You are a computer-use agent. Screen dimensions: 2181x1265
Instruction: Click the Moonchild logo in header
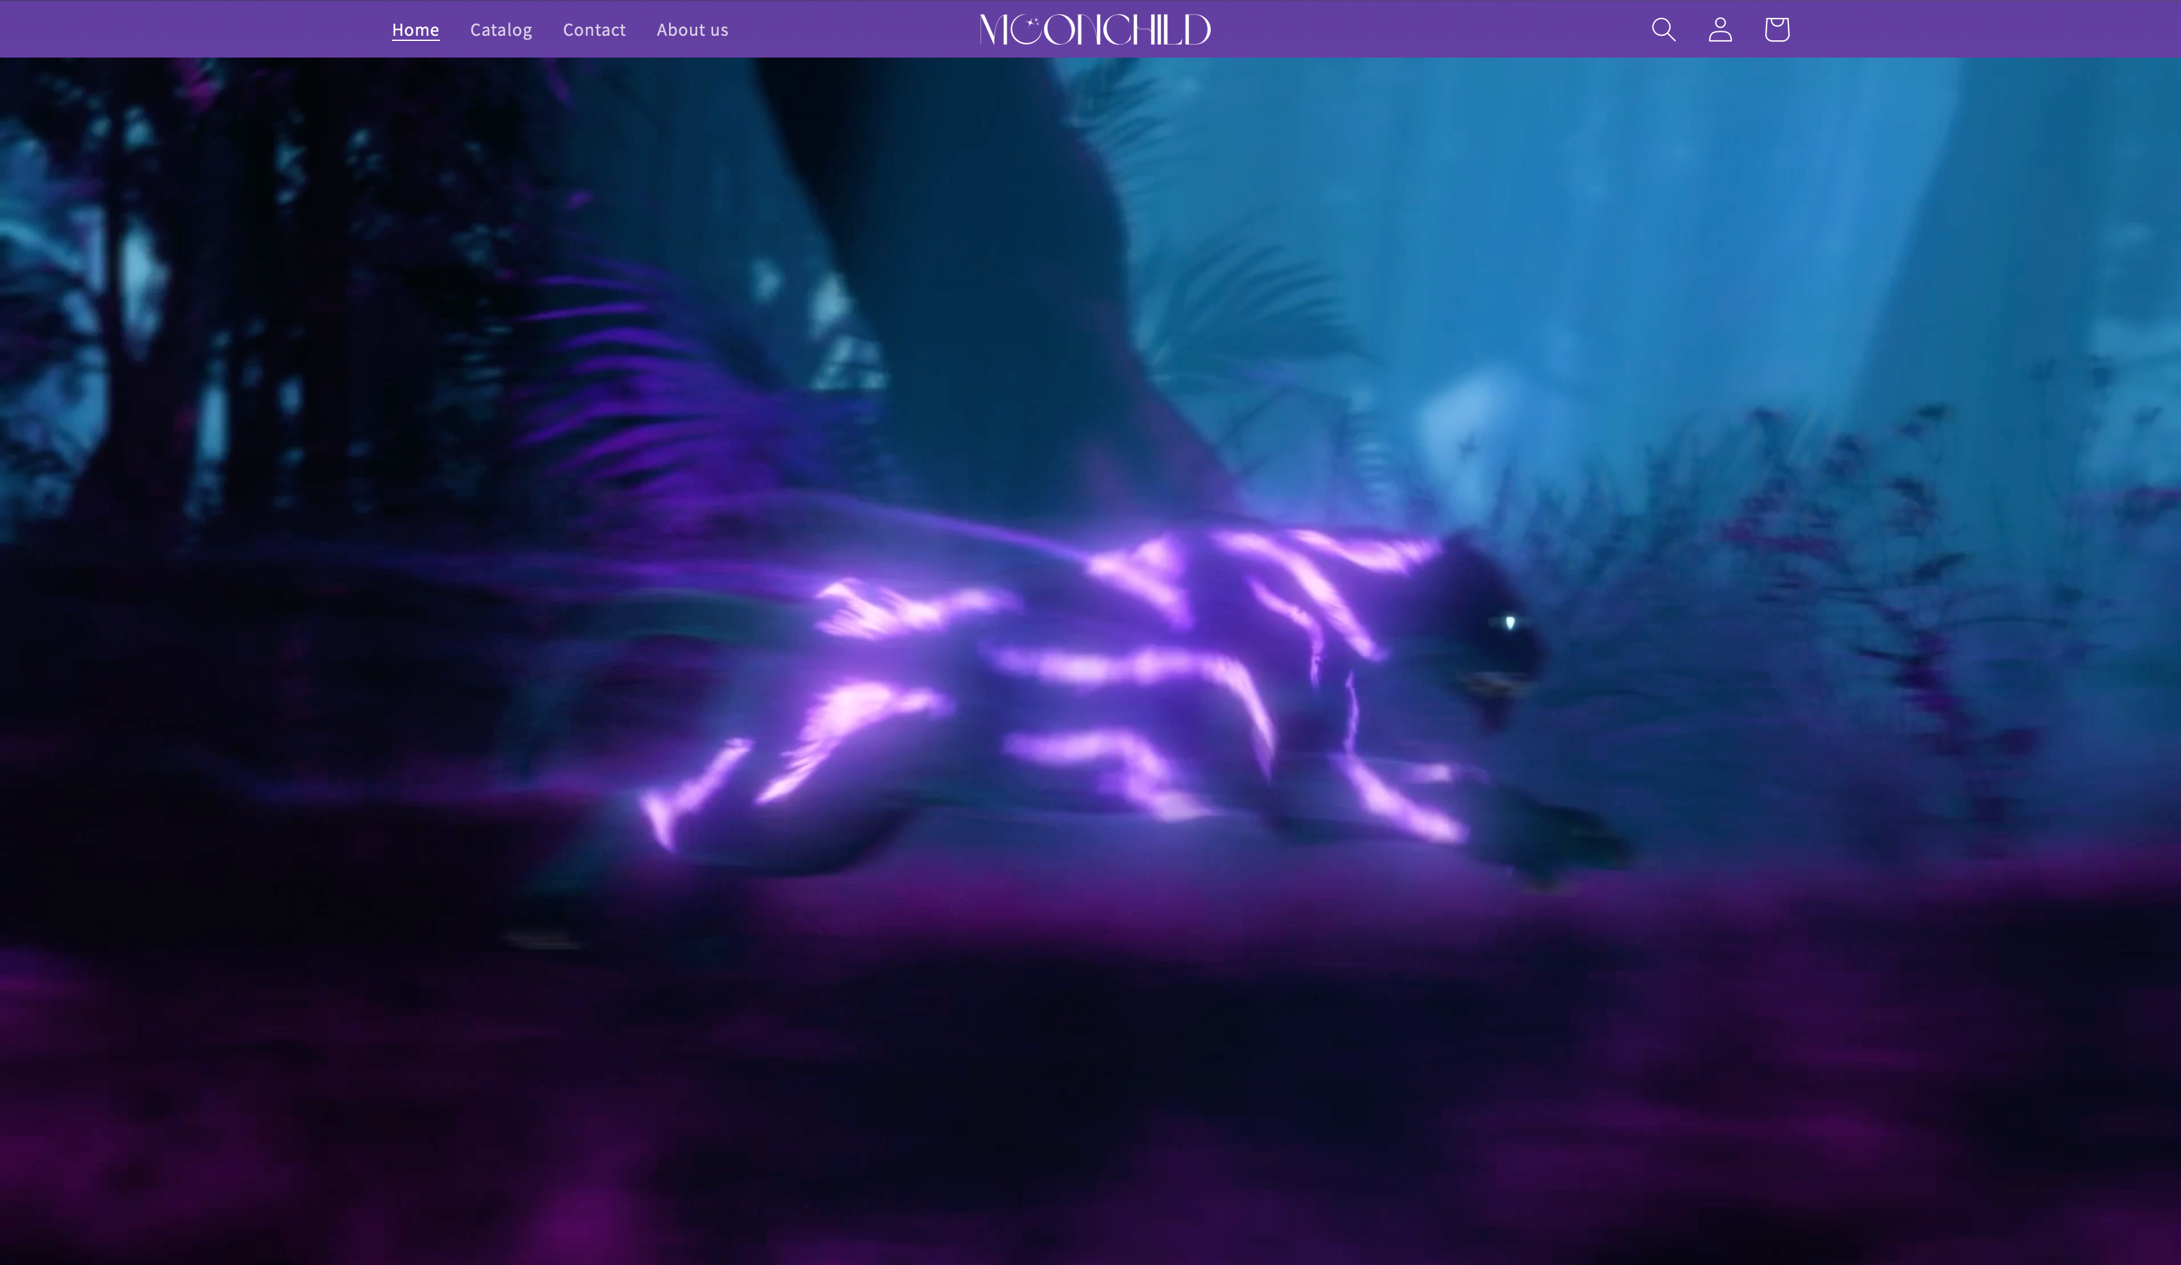[1095, 29]
